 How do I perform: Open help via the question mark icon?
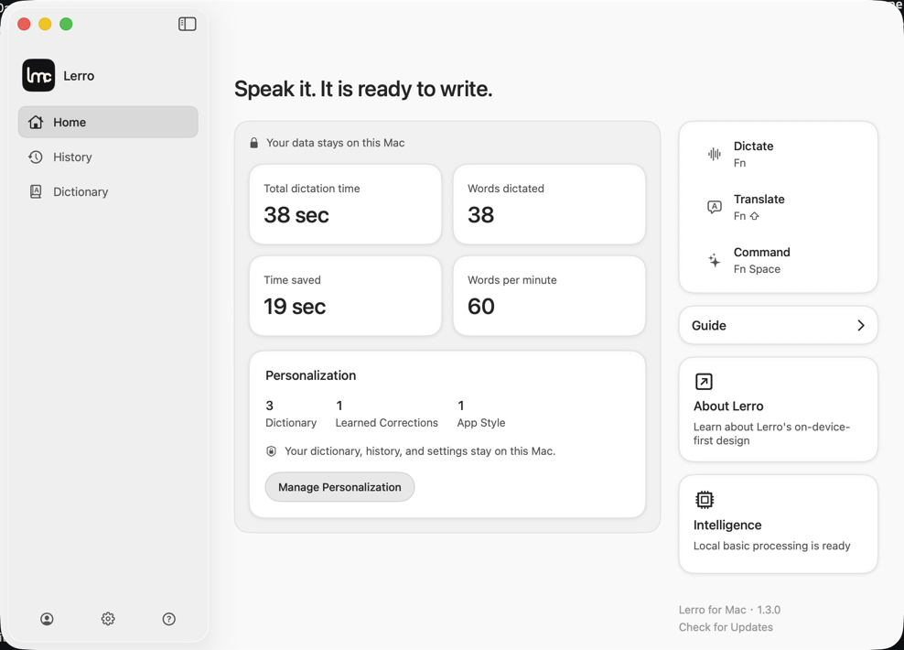click(169, 619)
